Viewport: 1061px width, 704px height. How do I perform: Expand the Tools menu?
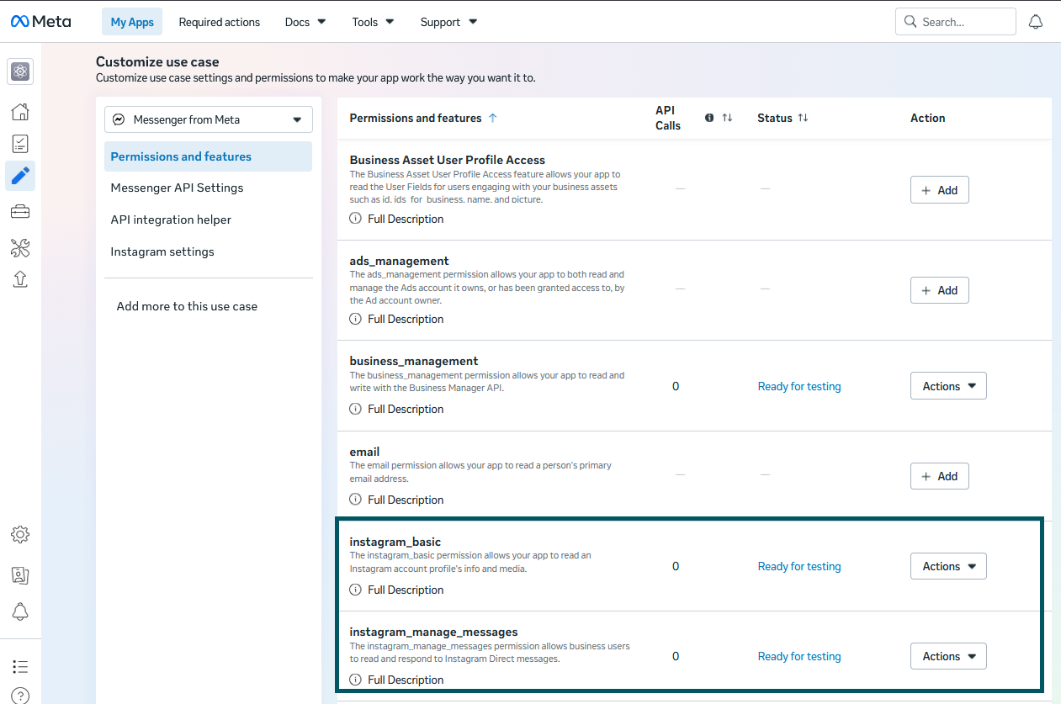coord(373,22)
